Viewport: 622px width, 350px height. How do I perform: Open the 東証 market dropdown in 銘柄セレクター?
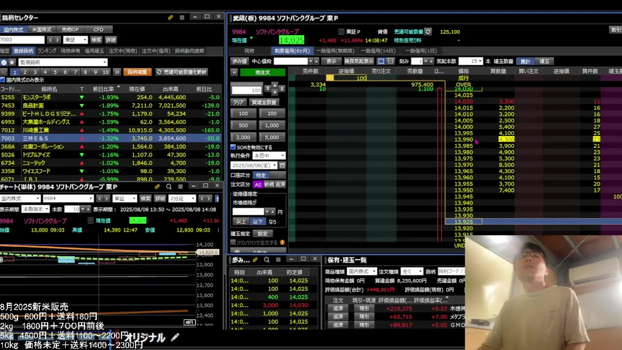click(75, 40)
